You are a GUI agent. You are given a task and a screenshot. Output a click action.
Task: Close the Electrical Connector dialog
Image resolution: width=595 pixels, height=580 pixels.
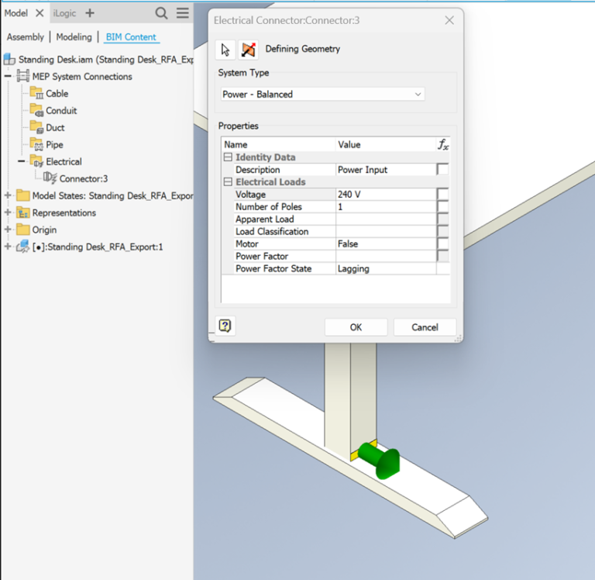click(x=449, y=20)
